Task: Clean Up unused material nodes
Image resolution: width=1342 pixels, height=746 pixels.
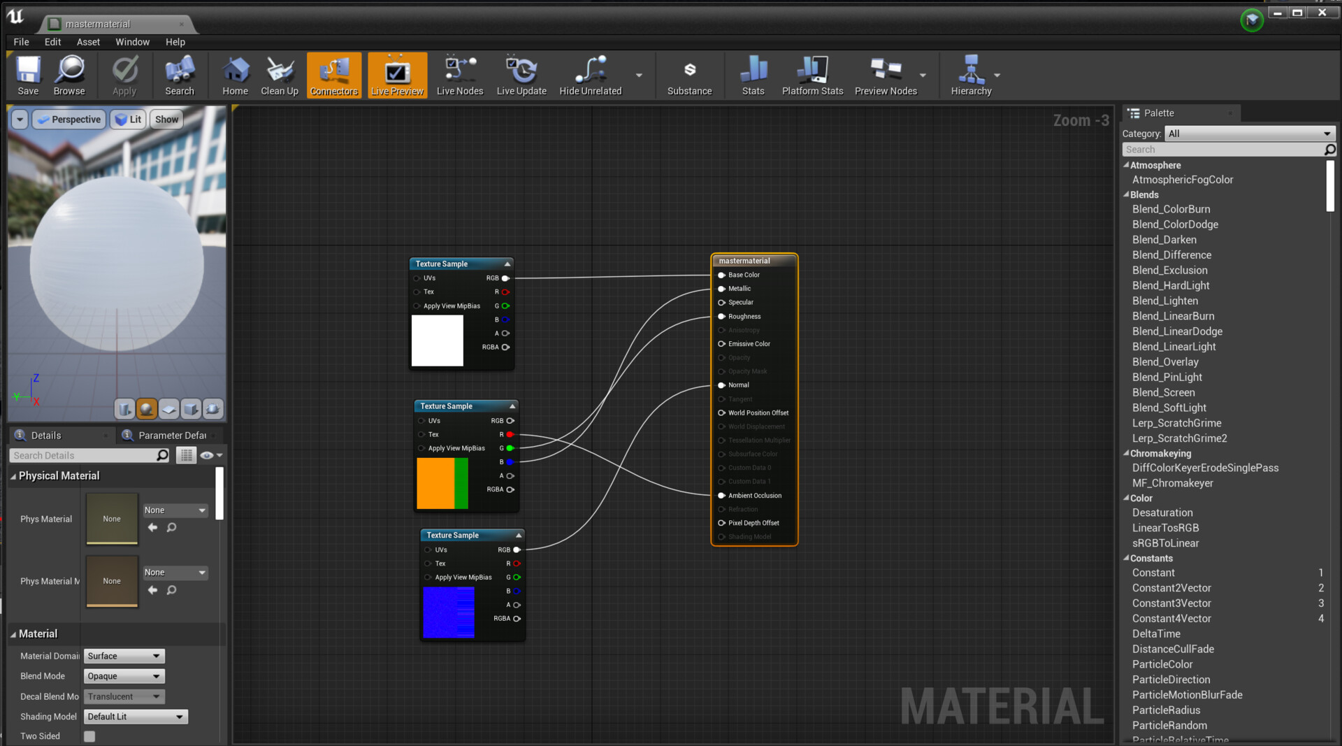Action: [x=279, y=75]
